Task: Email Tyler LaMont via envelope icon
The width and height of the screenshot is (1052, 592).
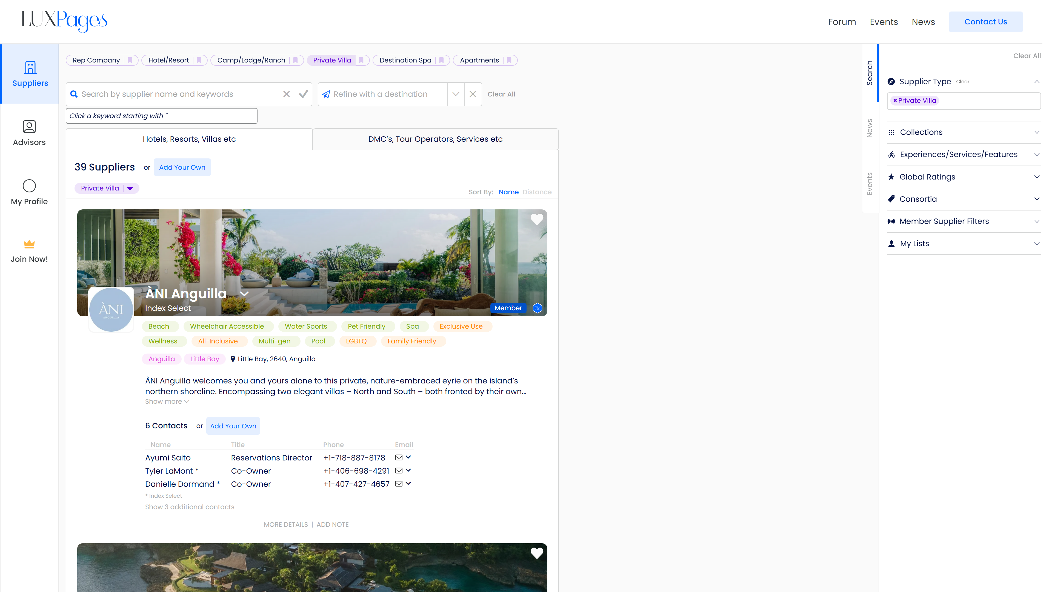Action: [x=399, y=470]
